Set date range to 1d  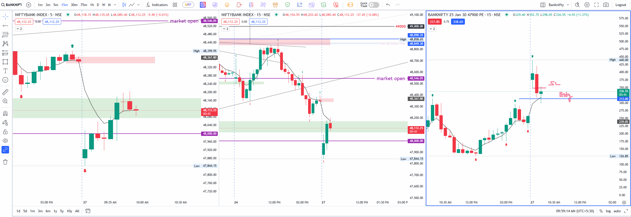[x=18, y=211]
